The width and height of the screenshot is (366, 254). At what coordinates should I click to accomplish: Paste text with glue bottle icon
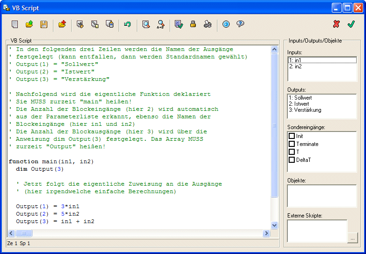110,24
